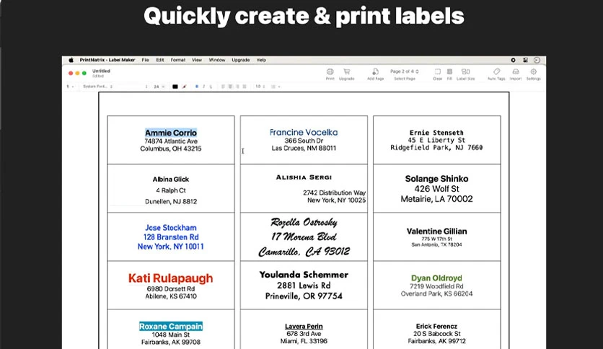Open the Format menu
The height and width of the screenshot is (349, 603).
tap(178, 60)
